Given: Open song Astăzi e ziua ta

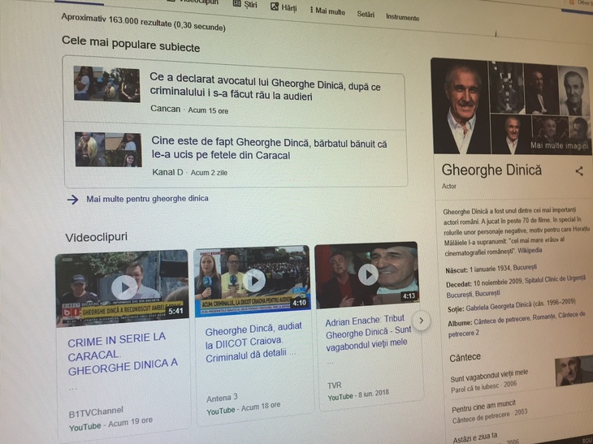Looking at the screenshot, I should [474, 438].
